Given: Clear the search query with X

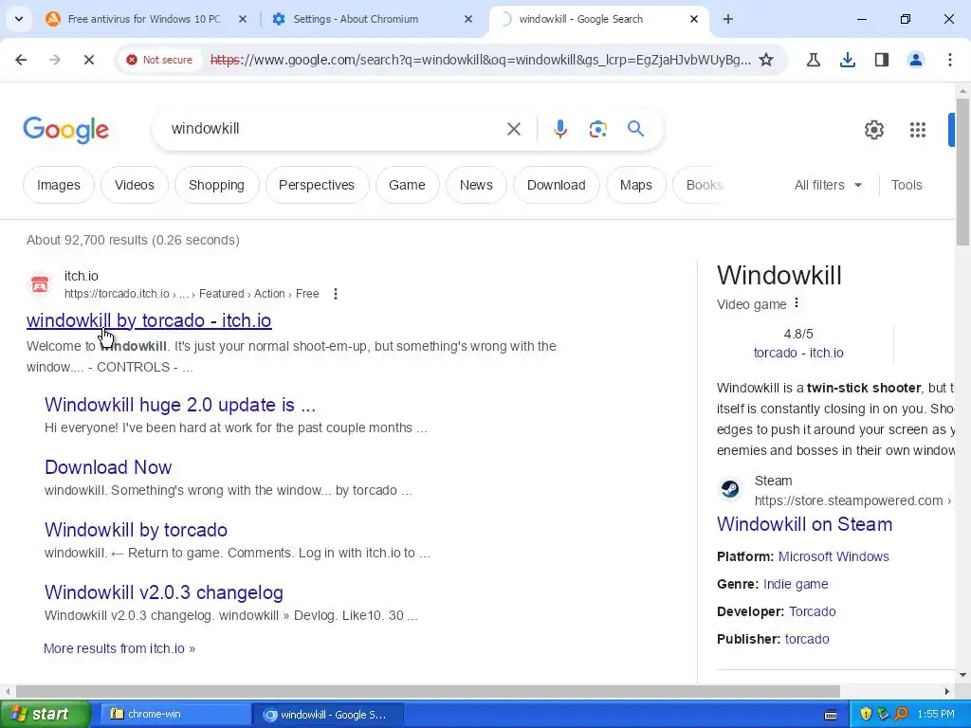Looking at the screenshot, I should pos(513,129).
